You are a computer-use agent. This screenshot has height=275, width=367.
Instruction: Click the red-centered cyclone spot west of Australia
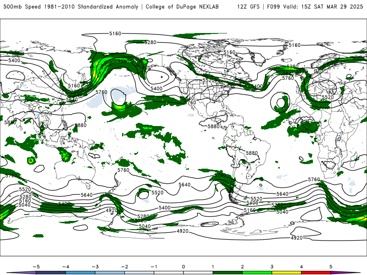pos(31,161)
